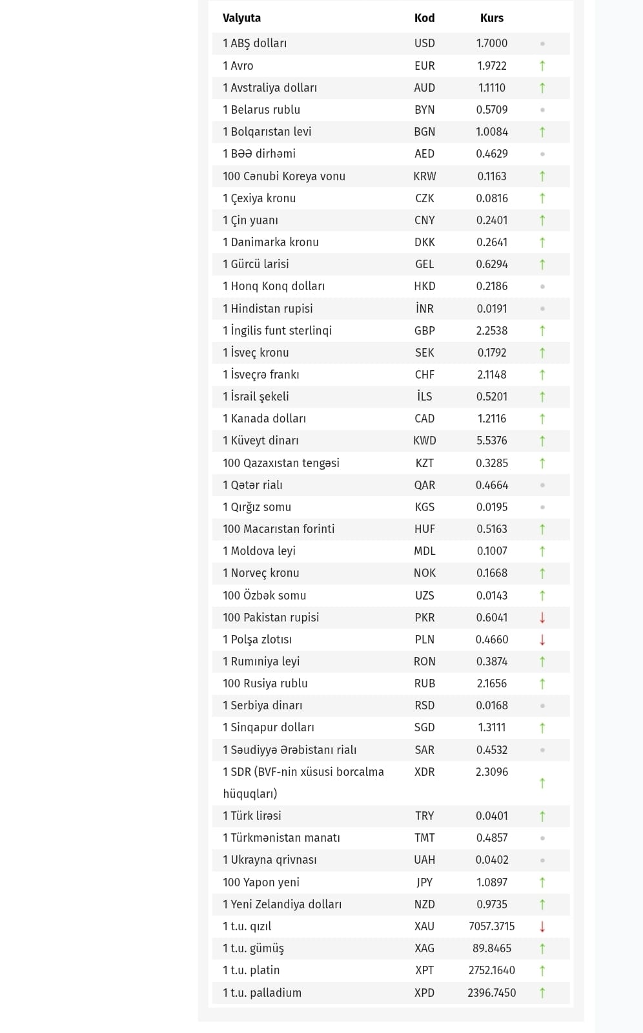This screenshot has height=1033, width=643.
Task: Click the up arrow for Rusiya rublu
Action: pos(542,683)
